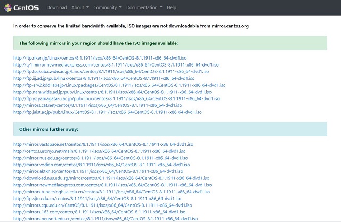Choose the ftp.yz.yamagata-u.ac.jp mirror
Screen dimensions: 341x222
pyautogui.click(x=117, y=98)
